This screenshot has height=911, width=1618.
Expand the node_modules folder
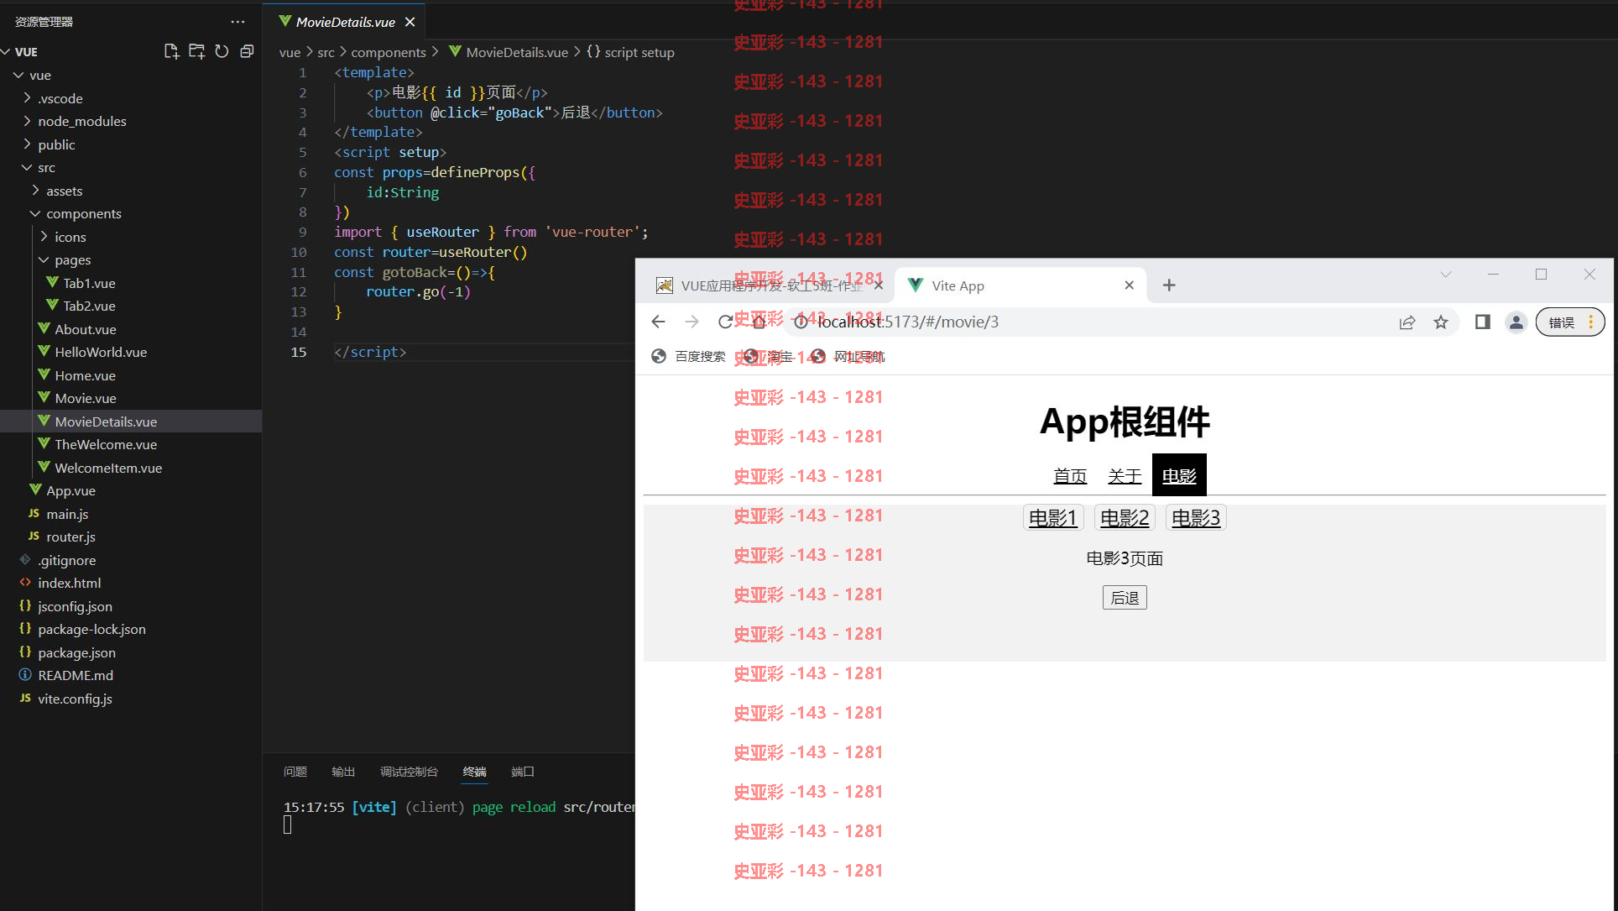131,121
